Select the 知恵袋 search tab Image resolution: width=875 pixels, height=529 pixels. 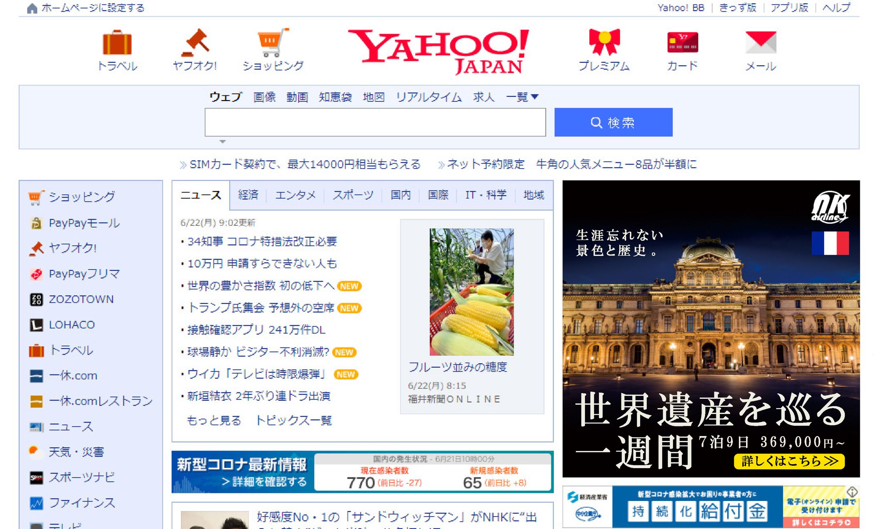click(x=335, y=97)
